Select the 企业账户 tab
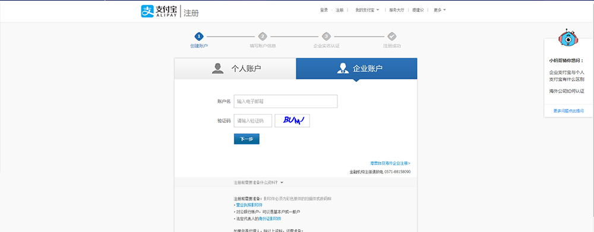The image size is (594, 232). [356, 68]
